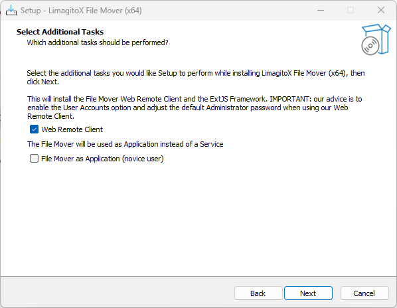Click 'The File Mover will be used as Application' text
The width and height of the screenshot is (397, 308).
(125, 144)
